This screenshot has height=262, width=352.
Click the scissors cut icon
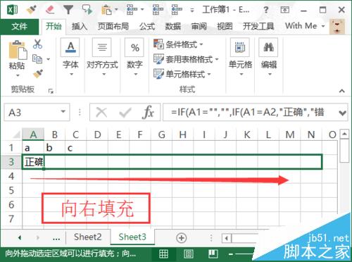37,44
